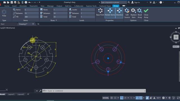Click the Items count input field

[x=31, y=10]
